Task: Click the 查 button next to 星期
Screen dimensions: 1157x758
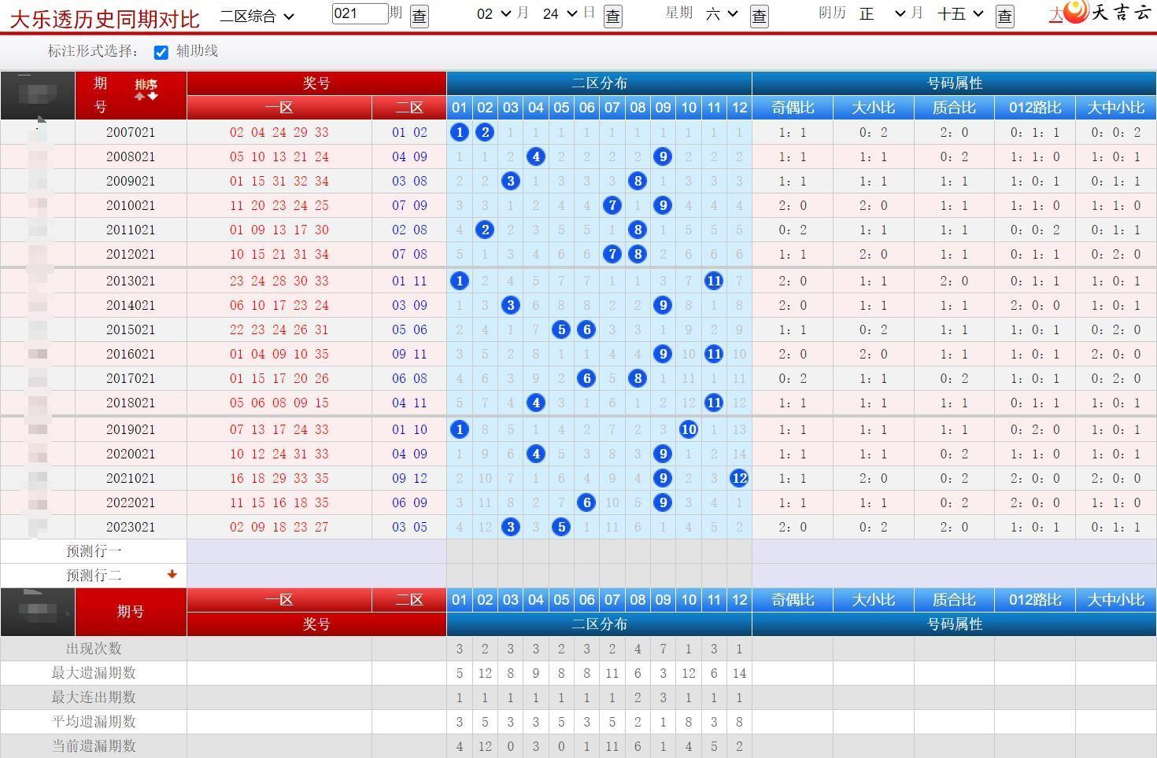Action: pyautogui.click(x=759, y=16)
